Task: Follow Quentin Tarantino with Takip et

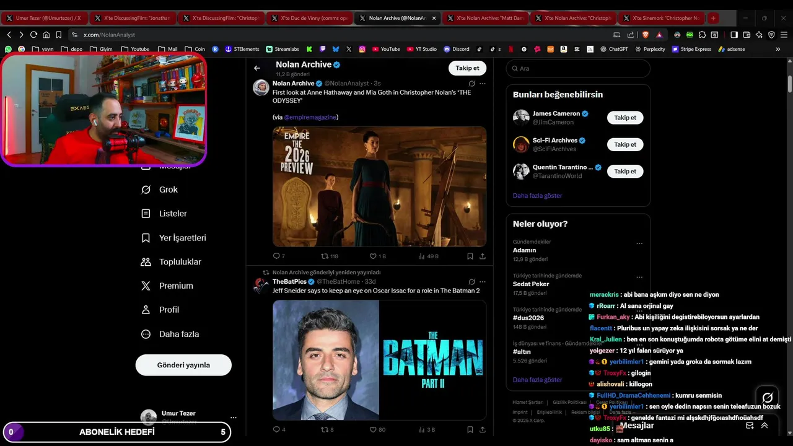Action: pyautogui.click(x=625, y=171)
